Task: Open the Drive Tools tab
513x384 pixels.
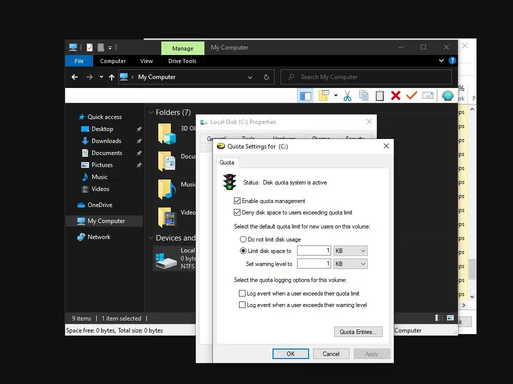Action: click(182, 61)
